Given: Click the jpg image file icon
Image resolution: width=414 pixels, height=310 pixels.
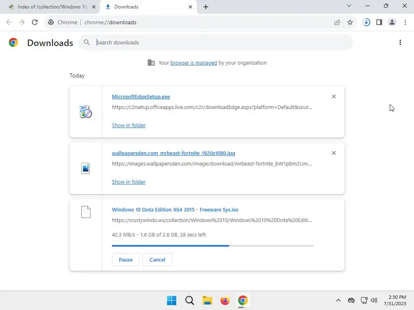Looking at the screenshot, I should pos(86,168).
